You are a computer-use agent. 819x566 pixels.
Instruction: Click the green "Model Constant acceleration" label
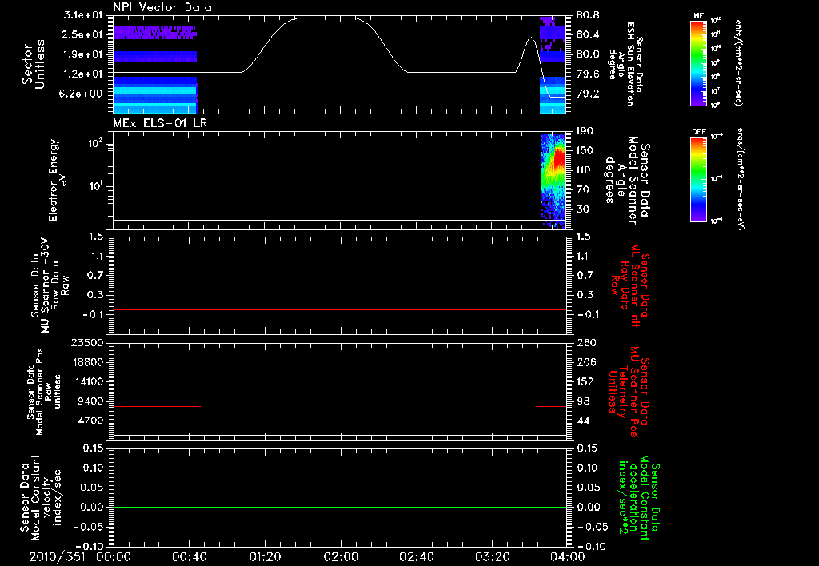[x=639, y=496]
